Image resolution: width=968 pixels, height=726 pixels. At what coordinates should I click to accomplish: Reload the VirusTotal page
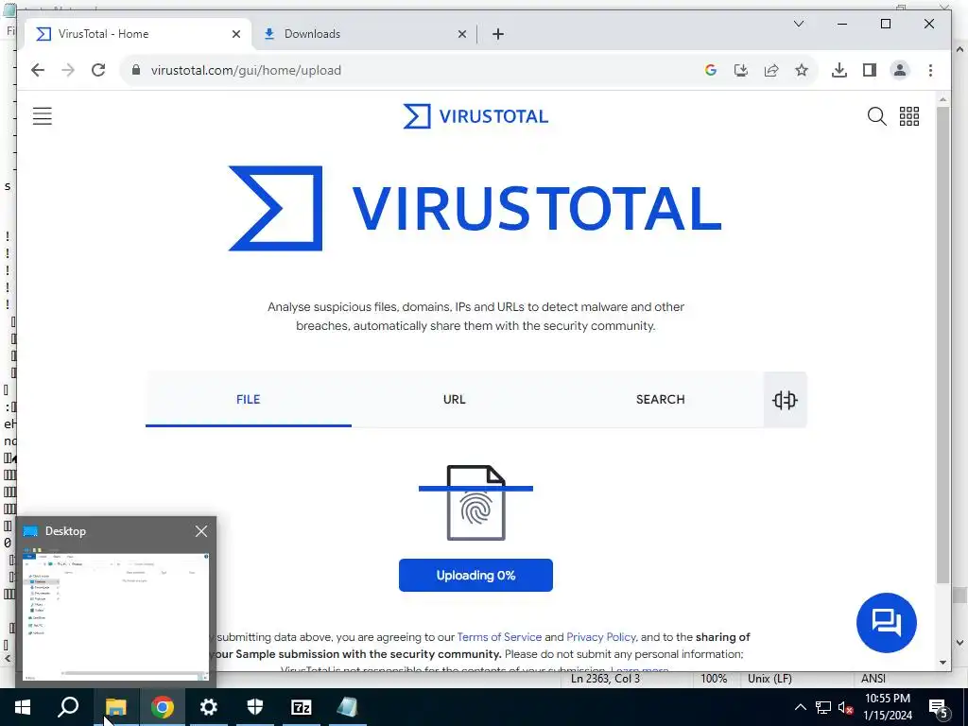[x=98, y=70]
